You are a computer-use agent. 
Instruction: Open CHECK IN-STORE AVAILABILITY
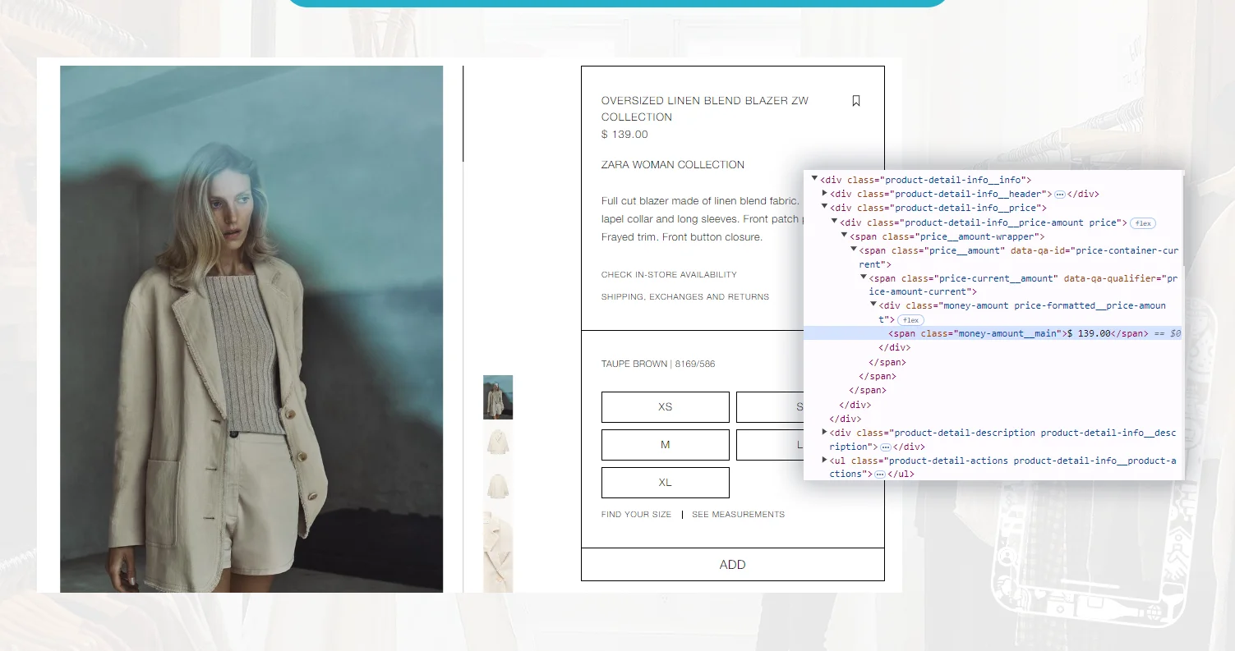(669, 274)
